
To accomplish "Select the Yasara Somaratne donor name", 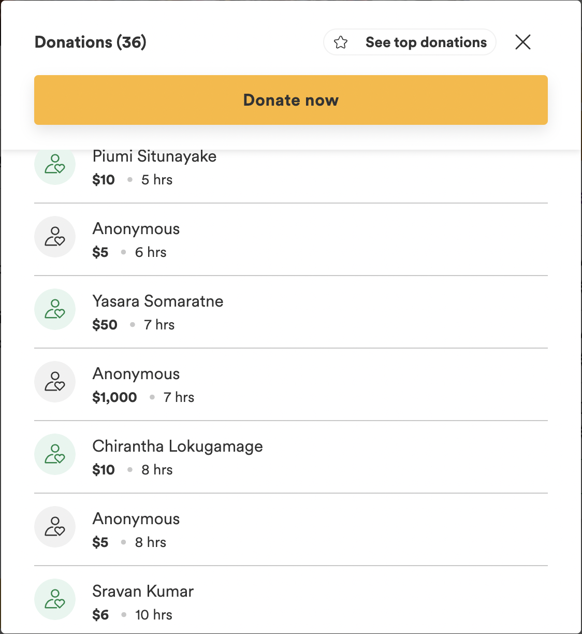I will click(x=158, y=301).
